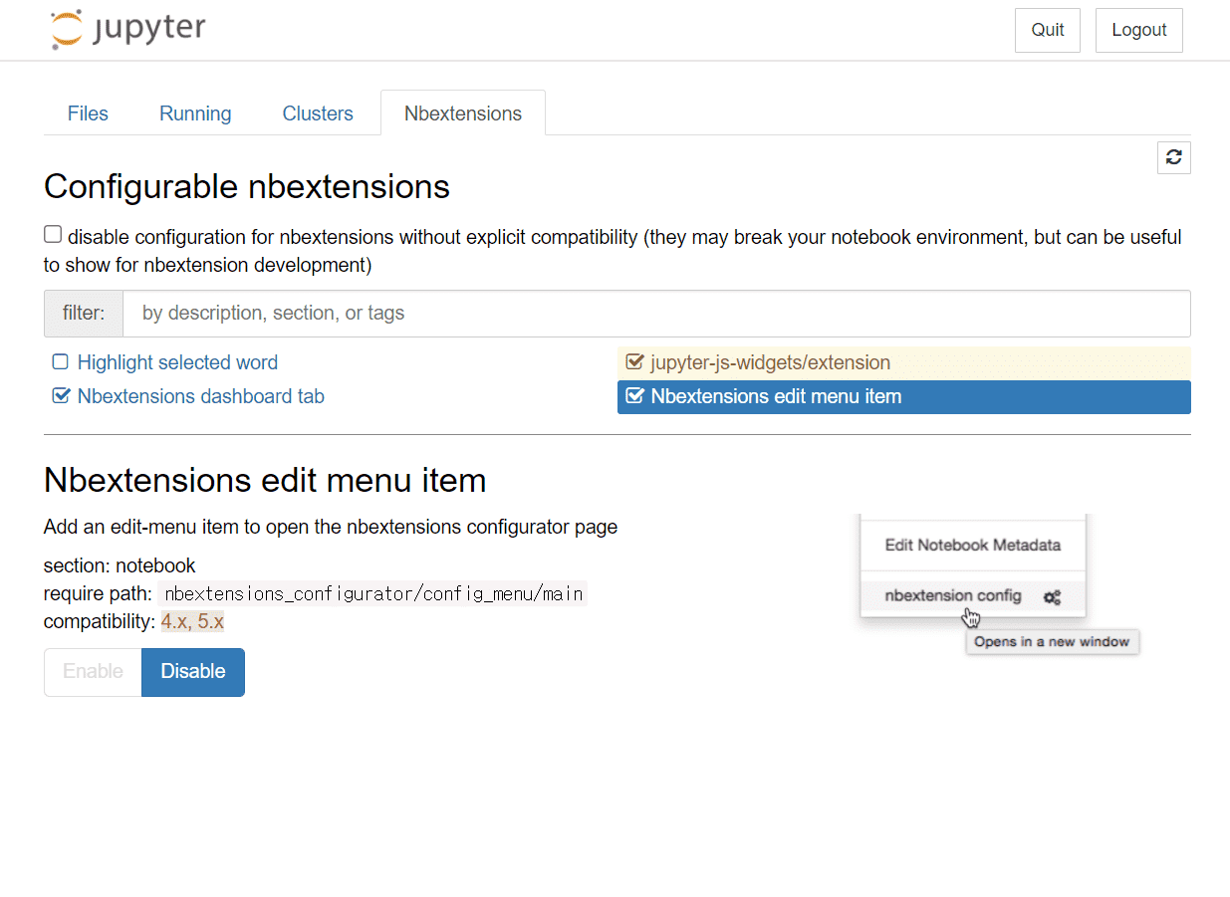Click the Quit button
Image resolution: width=1230 pixels, height=897 pixels.
click(x=1048, y=30)
